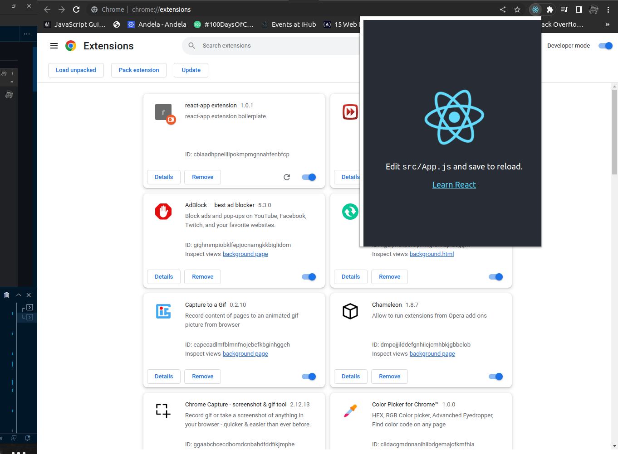
Task: Open the React extension toolbar icon
Action: pos(535,10)
